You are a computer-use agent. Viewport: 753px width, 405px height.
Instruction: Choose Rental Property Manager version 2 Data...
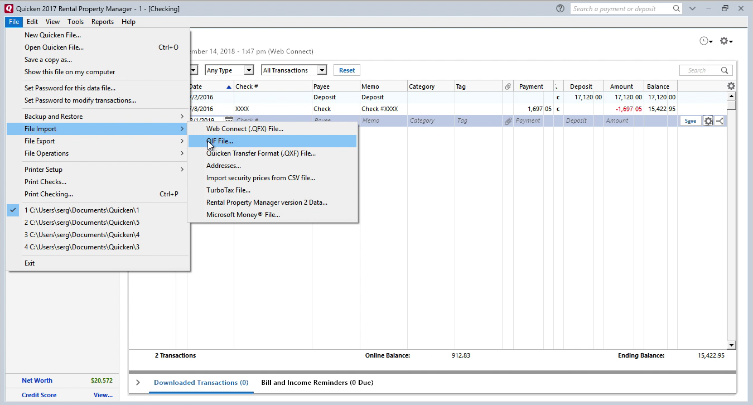tap(272, 202)
